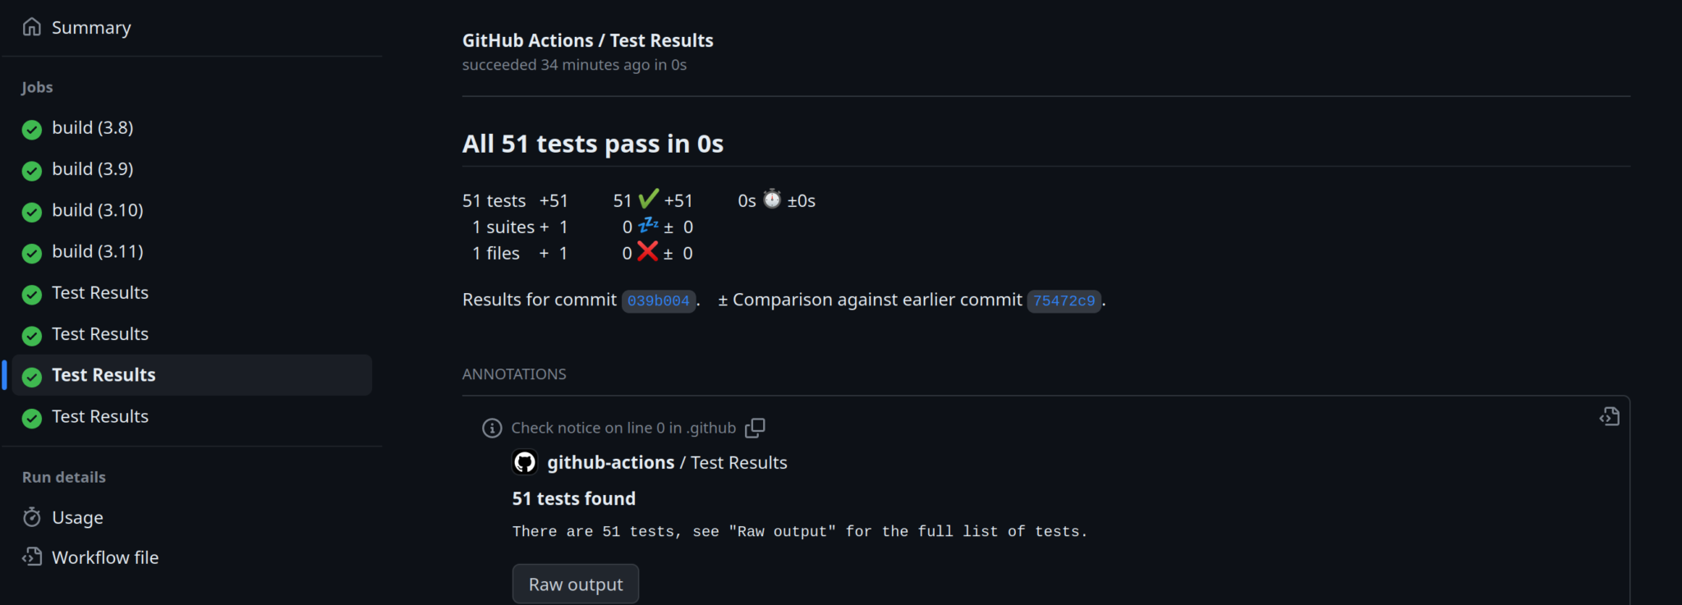Open the last Test Results job
1682x605 pixels.
click(x=99, y=417)
